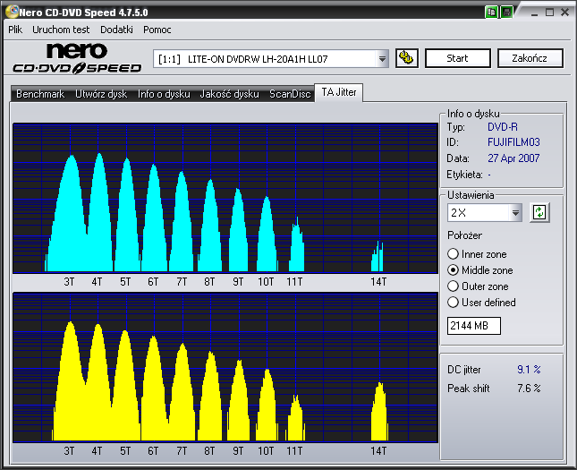Switch to the Jakość dysku tab
The image size is (577, 470).
pos(229,94)
